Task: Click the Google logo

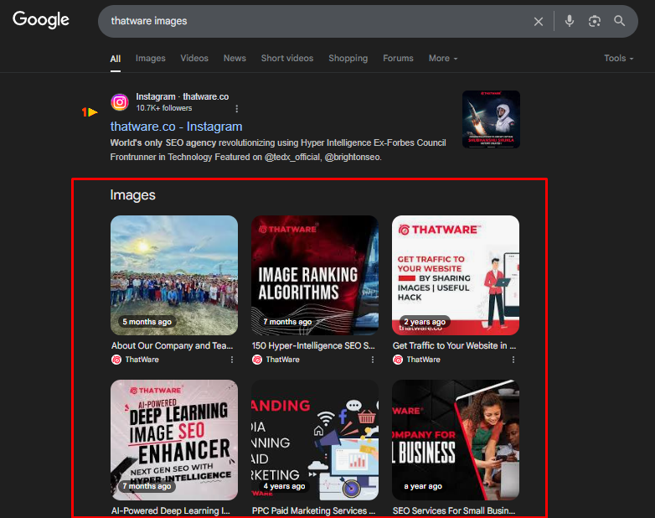Action: pyautogui.click(x=41, y=19)
